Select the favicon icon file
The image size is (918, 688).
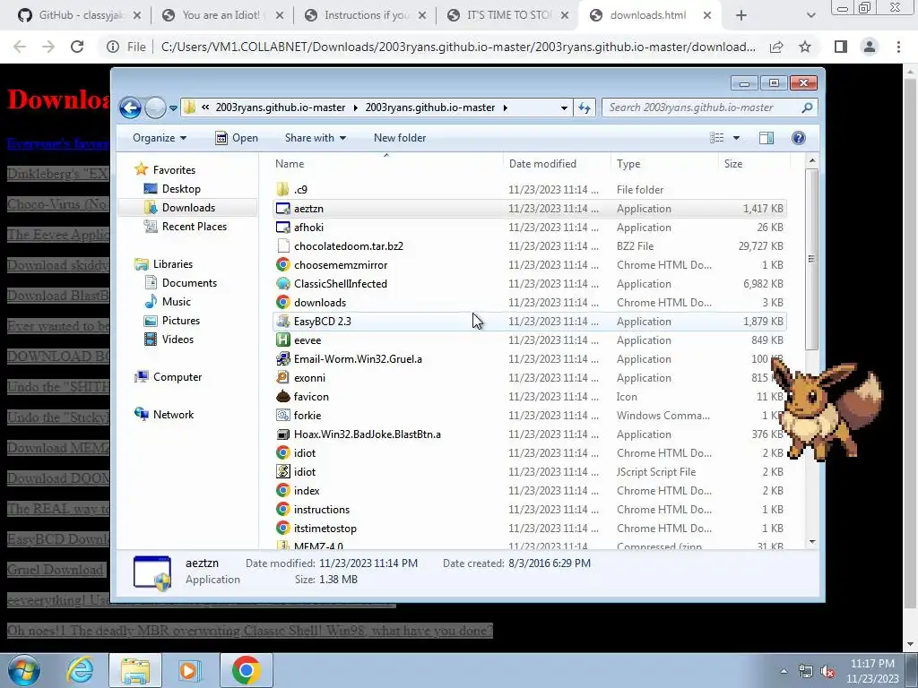coord(282,397)
